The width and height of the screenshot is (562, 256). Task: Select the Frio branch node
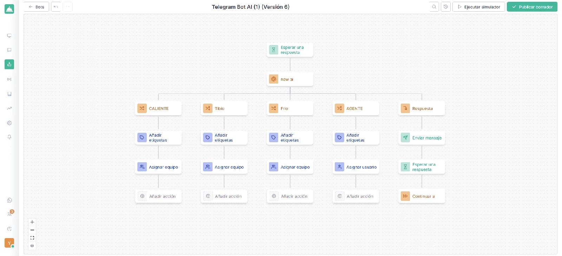pos(290,109)
